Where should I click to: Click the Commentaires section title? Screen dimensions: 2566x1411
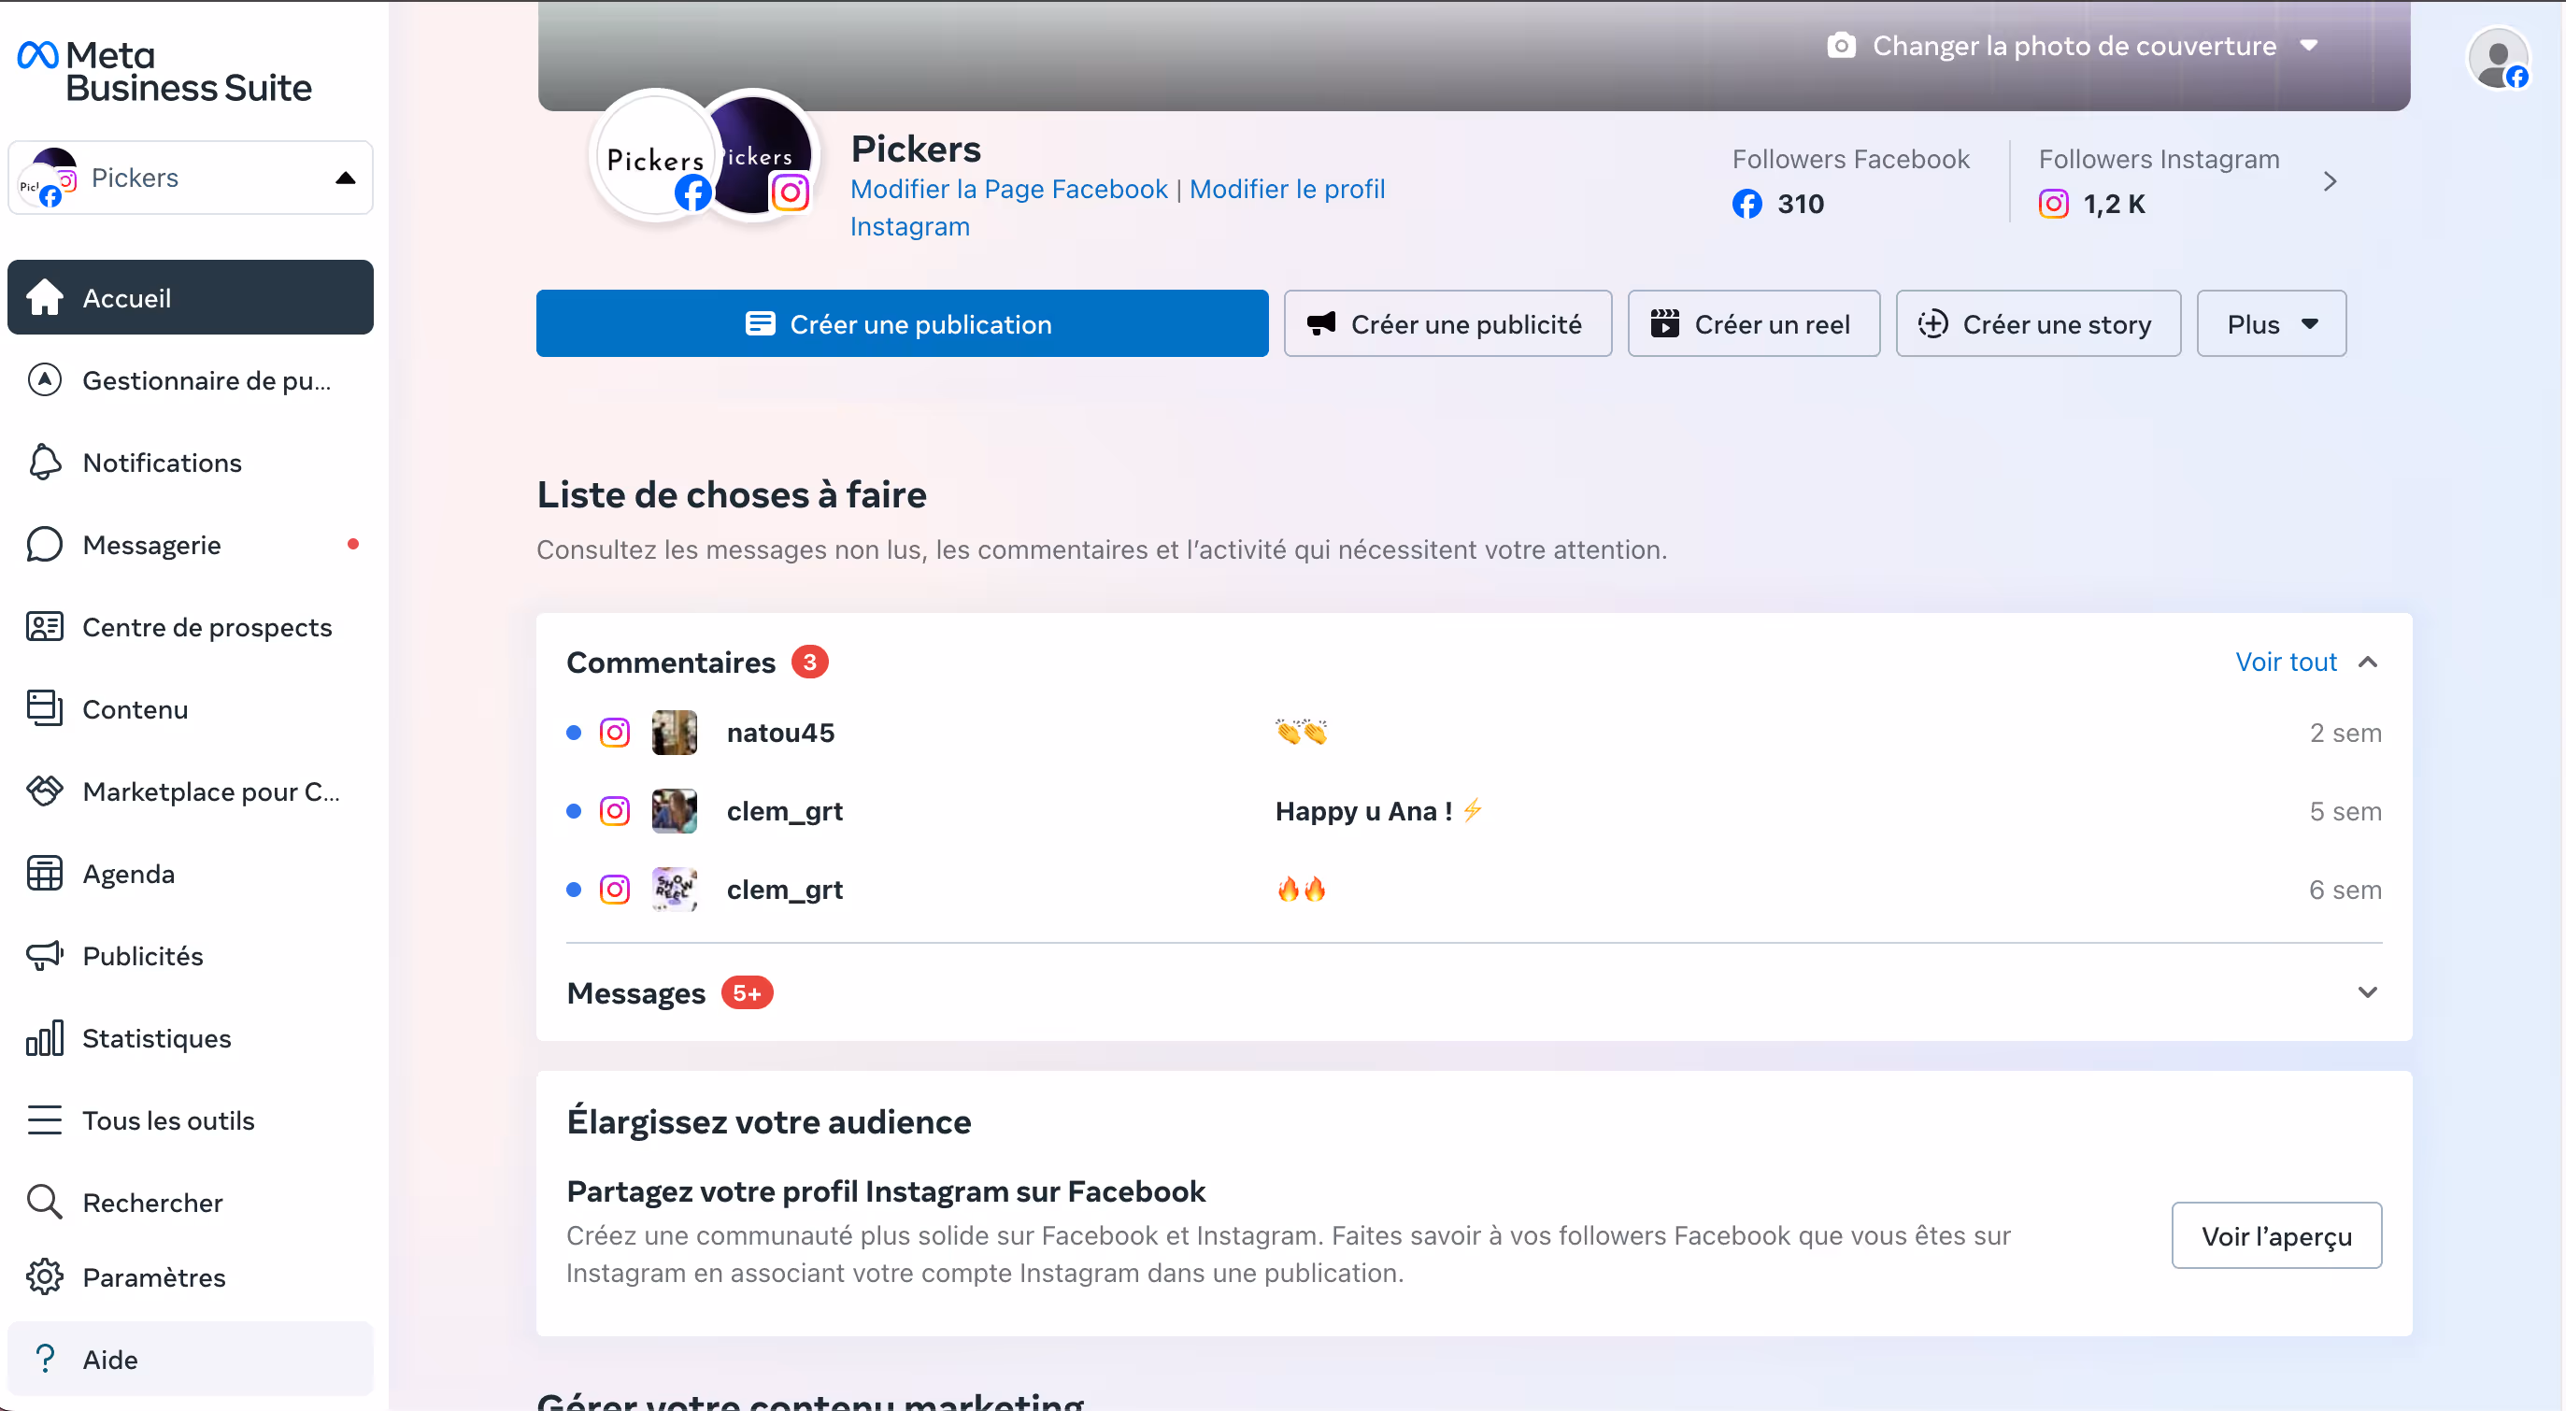pos(670,663)
